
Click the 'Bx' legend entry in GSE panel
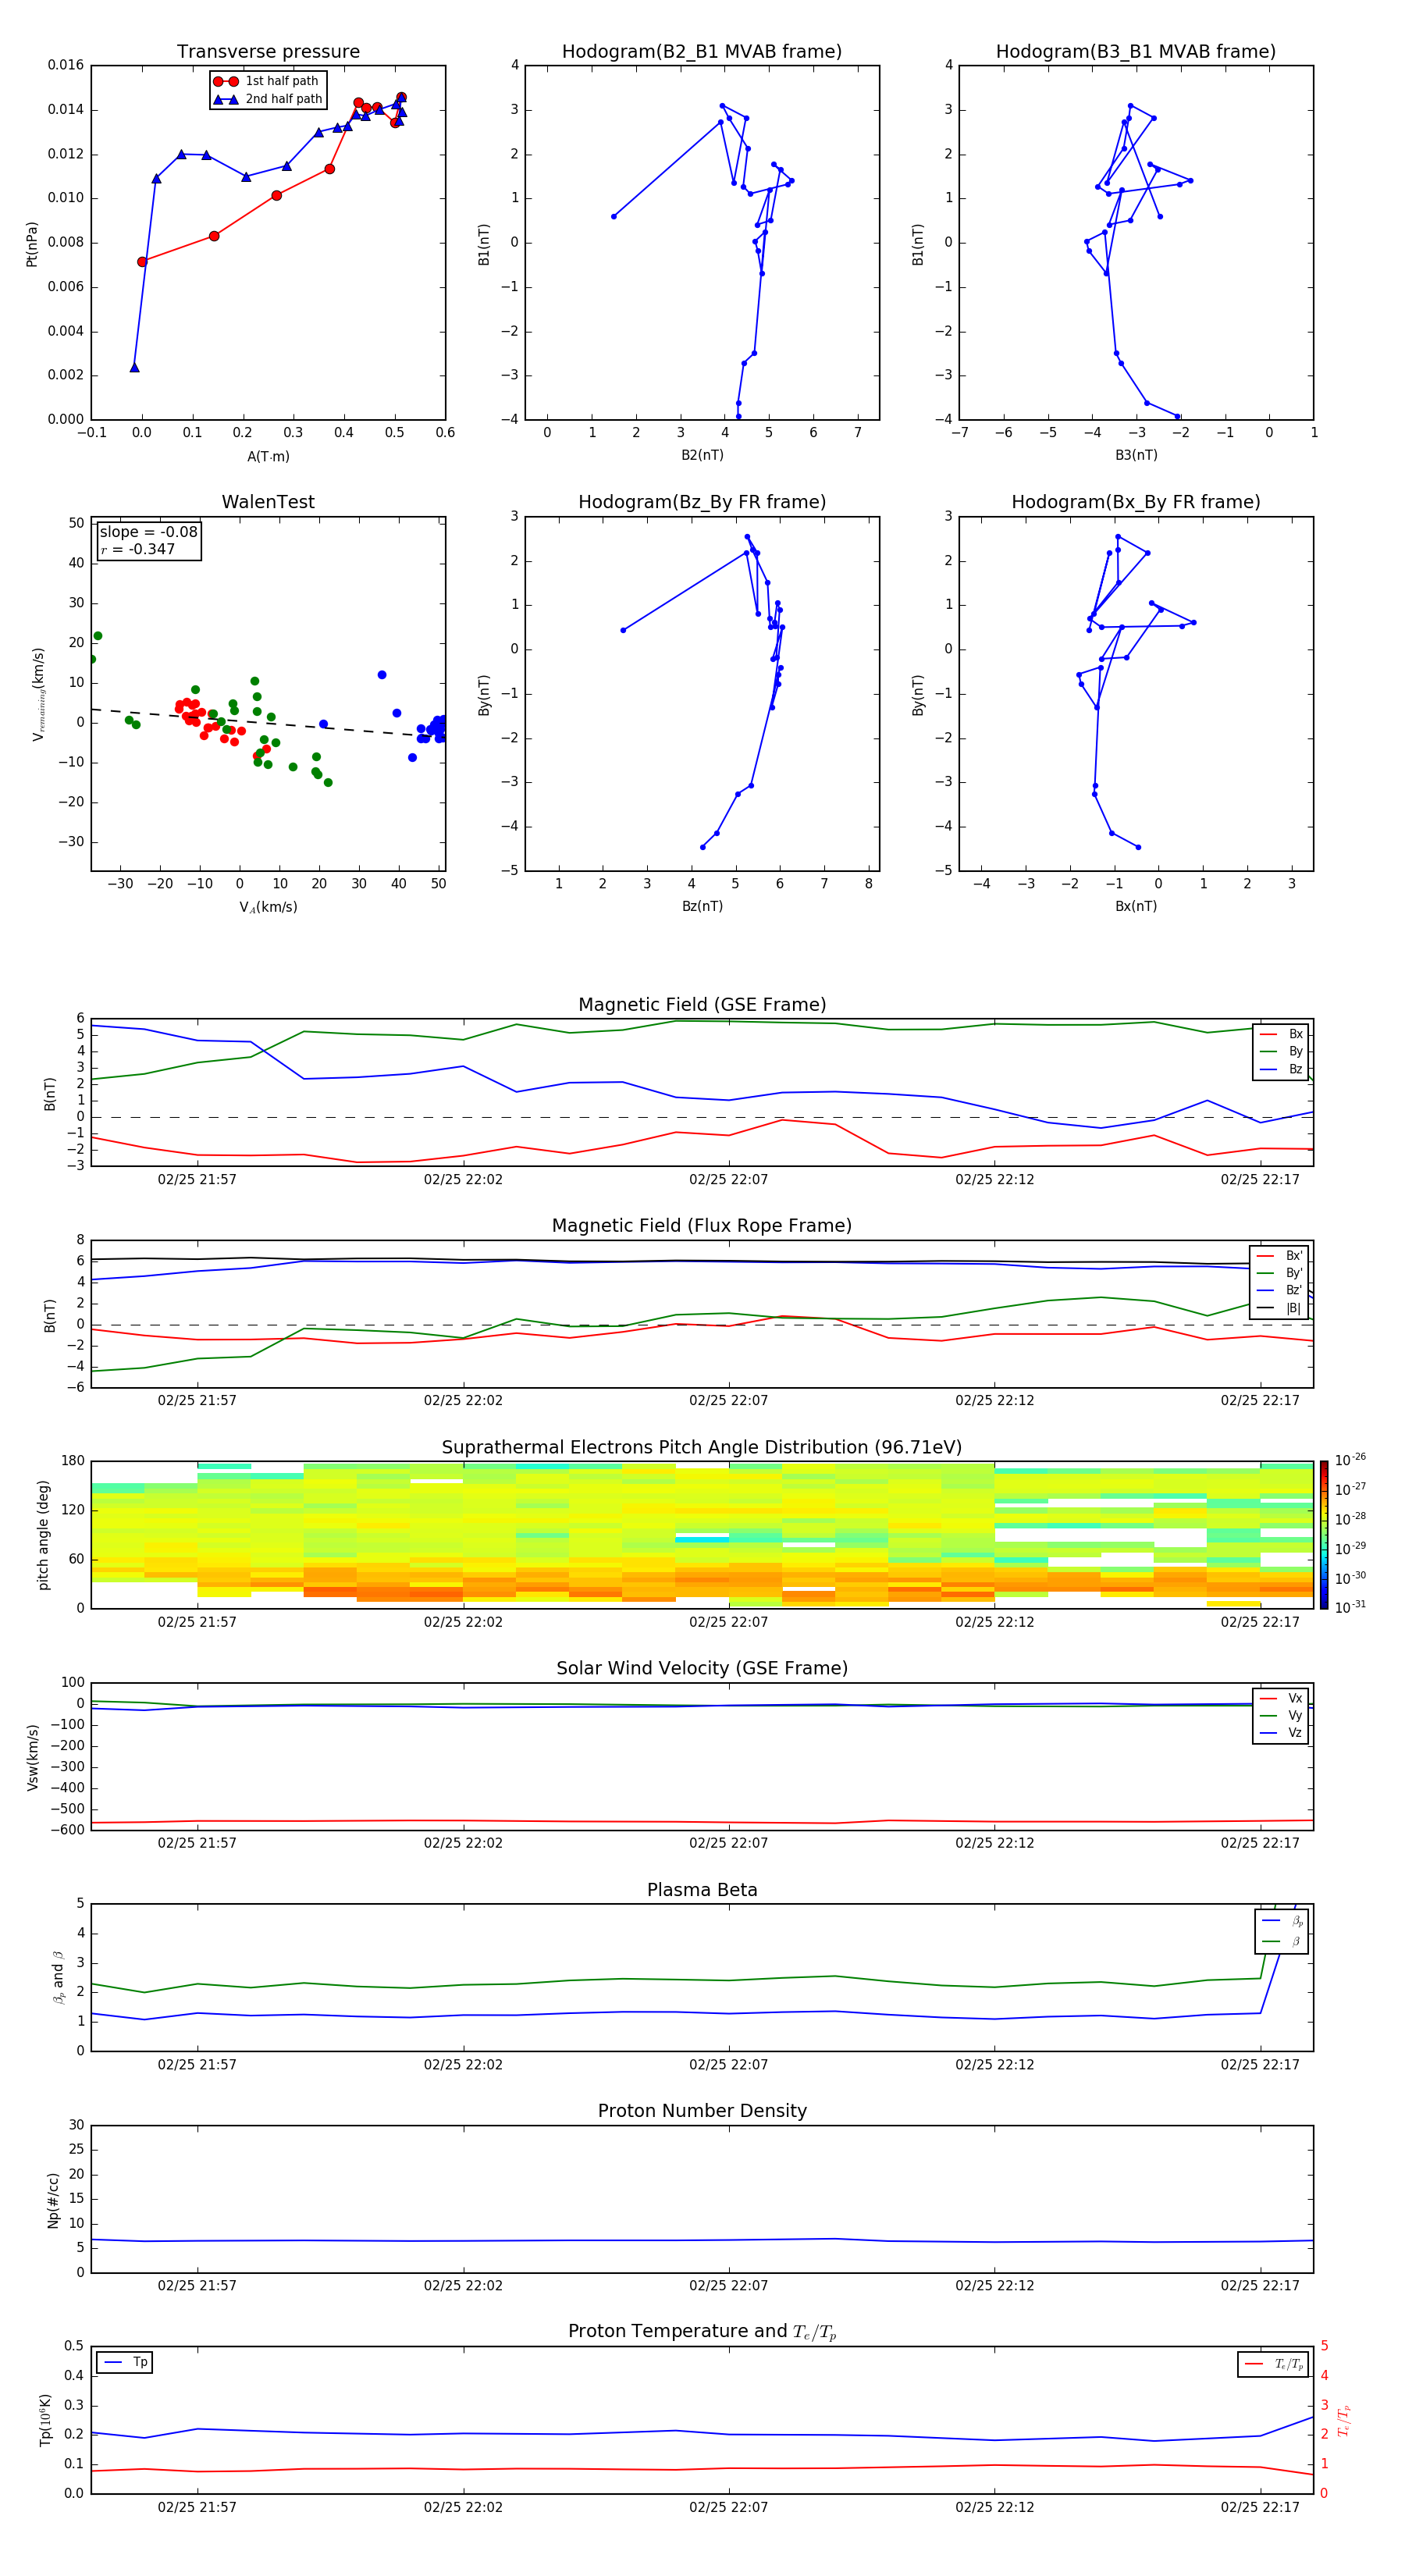(x=1281, y=1034)
